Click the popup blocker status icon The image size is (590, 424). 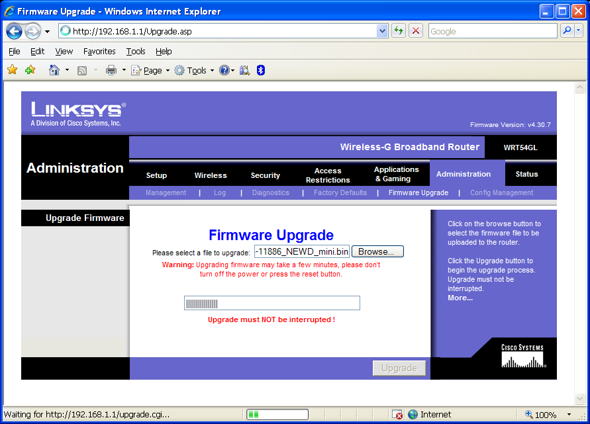[397, 414]
